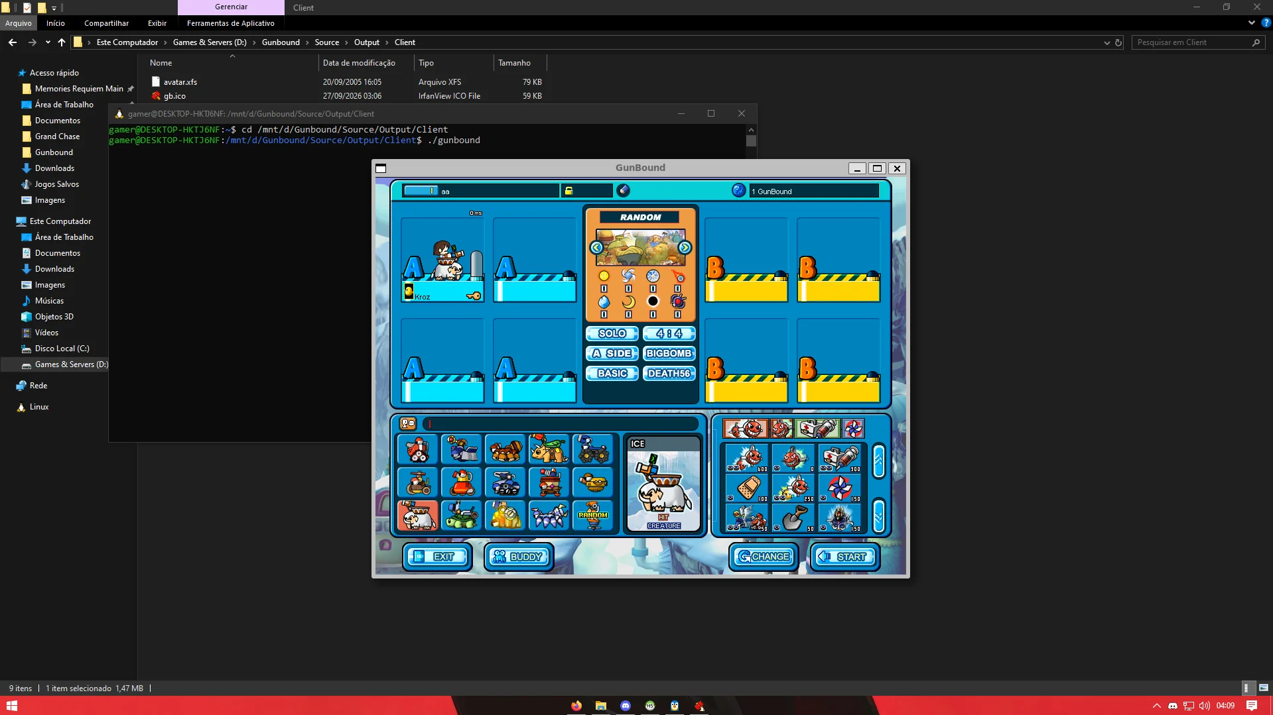Select the bomb item costing 250

click(793, 488)
